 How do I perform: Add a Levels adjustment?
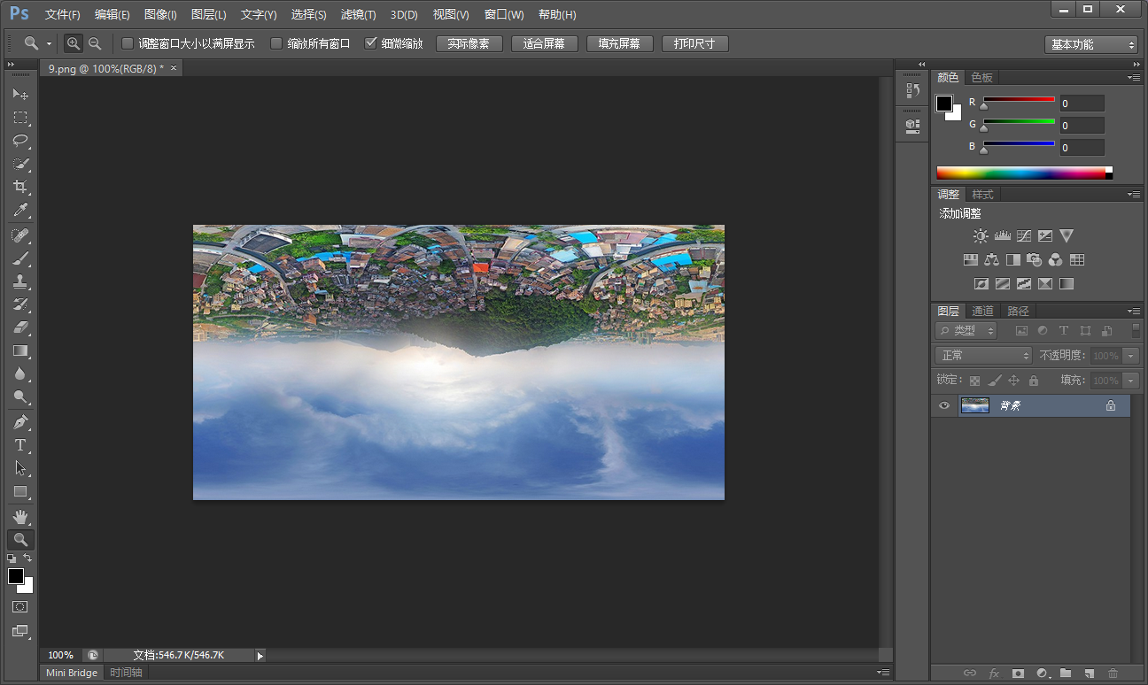pyautogui.click(x=1003, y=236)
